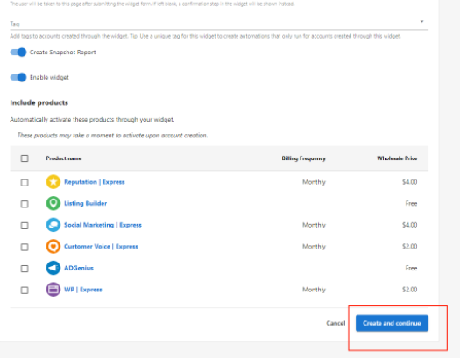Click the ADGenius megaphone icon
460x358 pixels.
point(53,268)
